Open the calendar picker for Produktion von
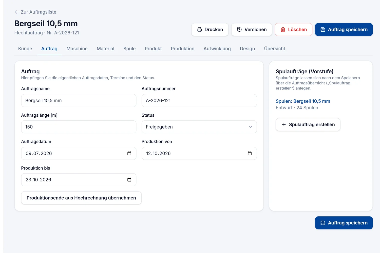 250,153
